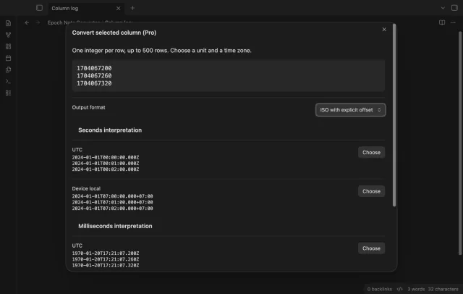Click the bottom list icon in left ribbon
The image size is (463, 294).
click(8, 93)
